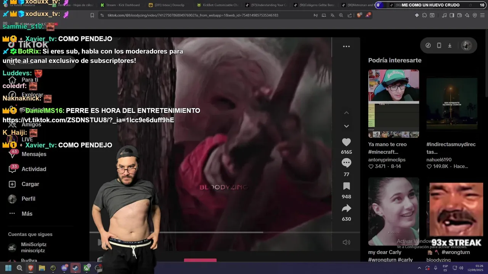Open the media control music note icon
Screen dimensions: 488x274
pos(444,15)
